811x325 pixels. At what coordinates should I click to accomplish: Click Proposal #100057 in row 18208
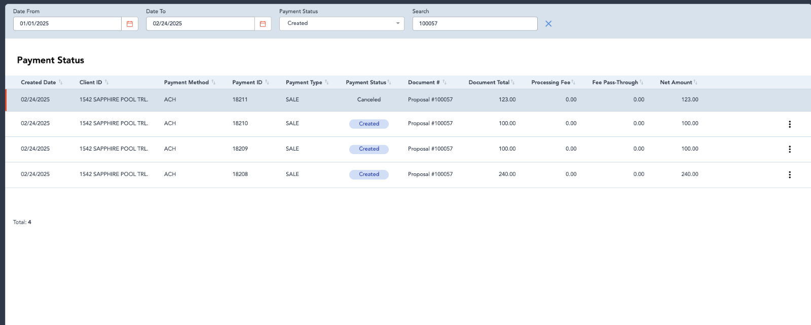[x=430, y=174]
